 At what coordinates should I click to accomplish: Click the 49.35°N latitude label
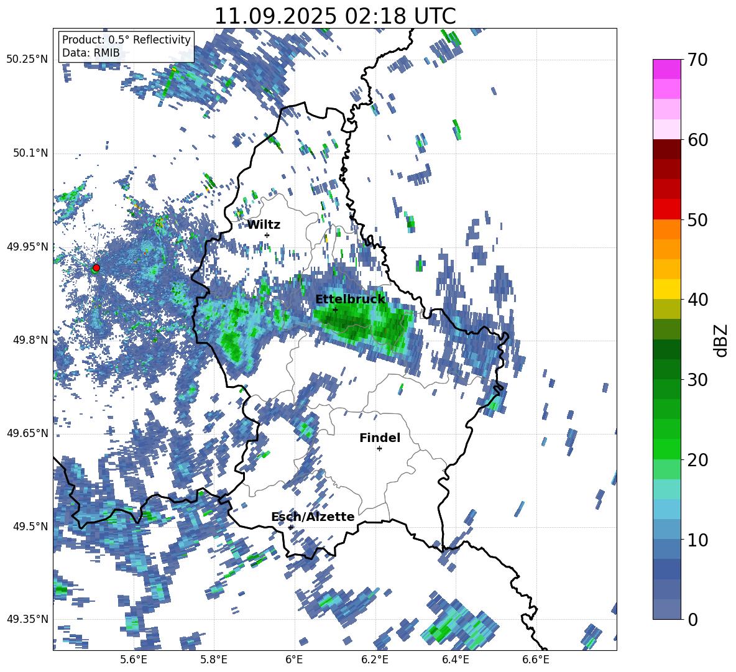coord(27,619)
